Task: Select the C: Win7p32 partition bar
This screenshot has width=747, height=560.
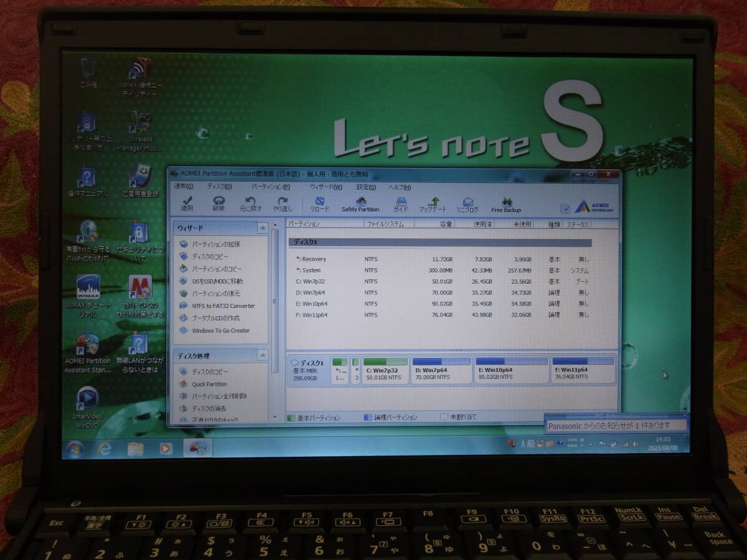Action: coord(385,370)
